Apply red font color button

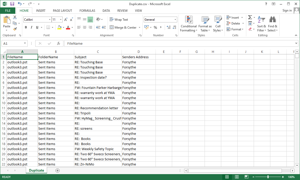(x=68, y=28)
